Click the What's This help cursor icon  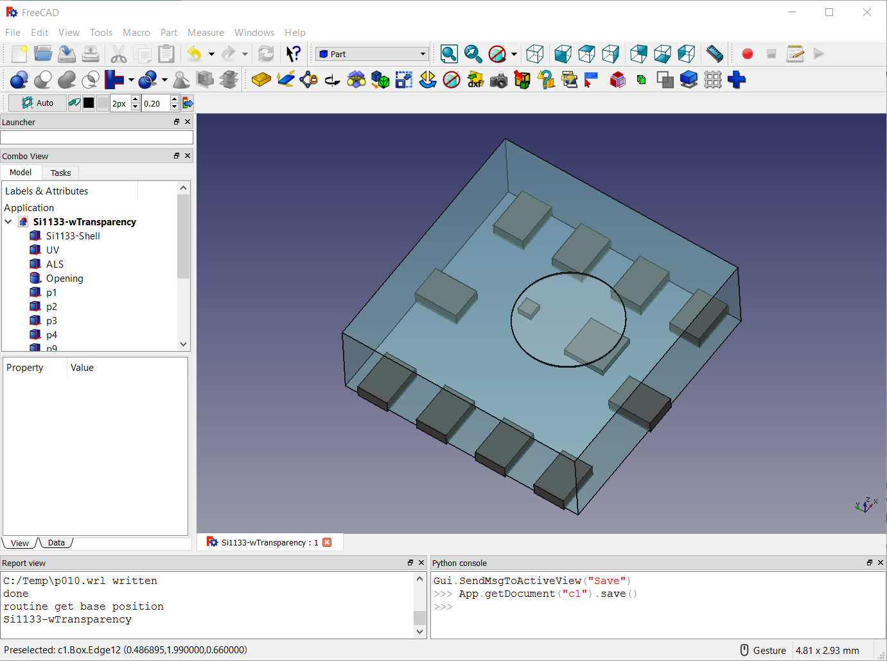click(294, 54)
